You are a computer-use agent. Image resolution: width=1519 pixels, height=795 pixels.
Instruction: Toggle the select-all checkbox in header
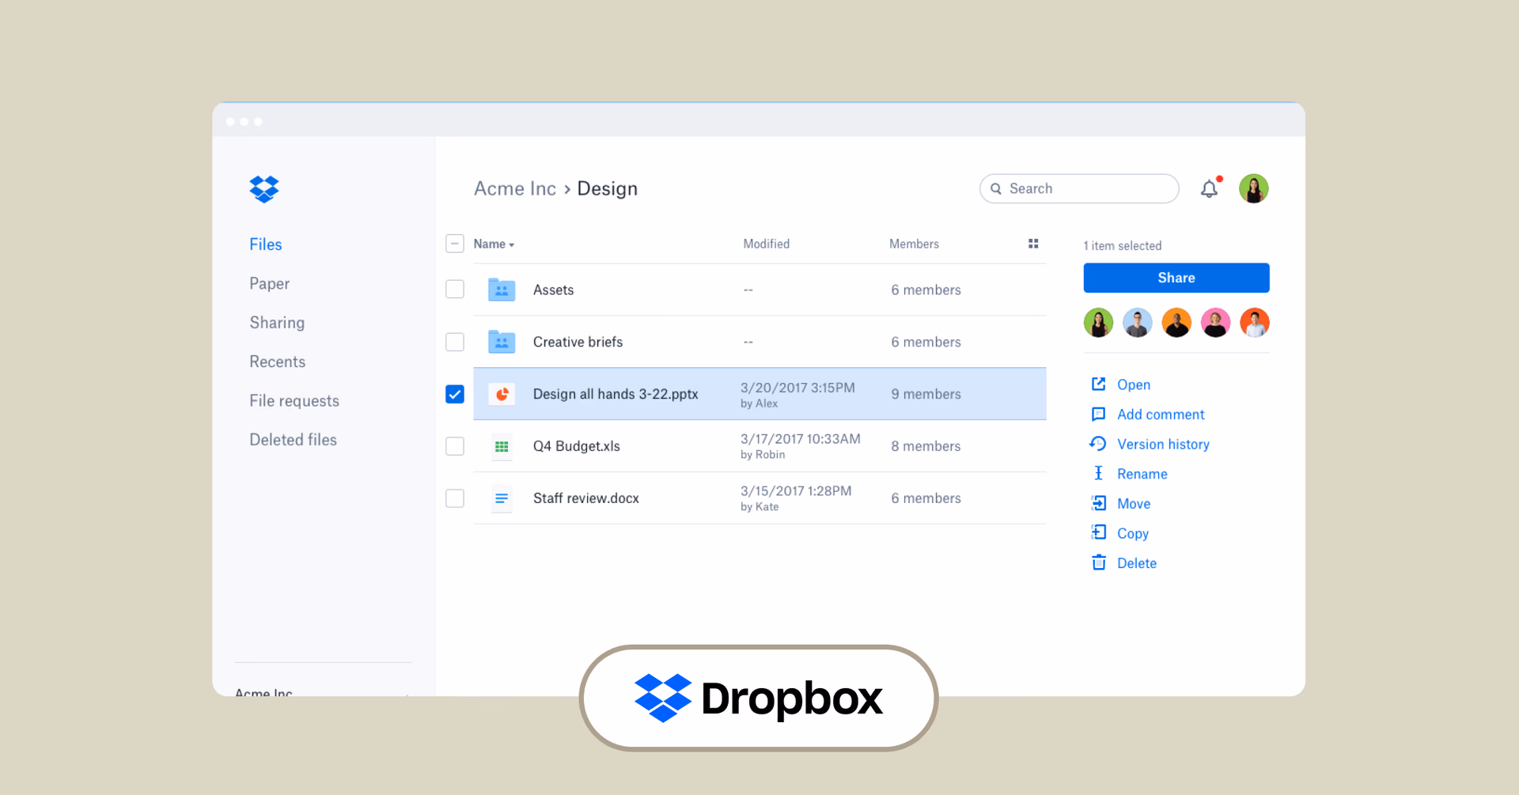[455, 244]
